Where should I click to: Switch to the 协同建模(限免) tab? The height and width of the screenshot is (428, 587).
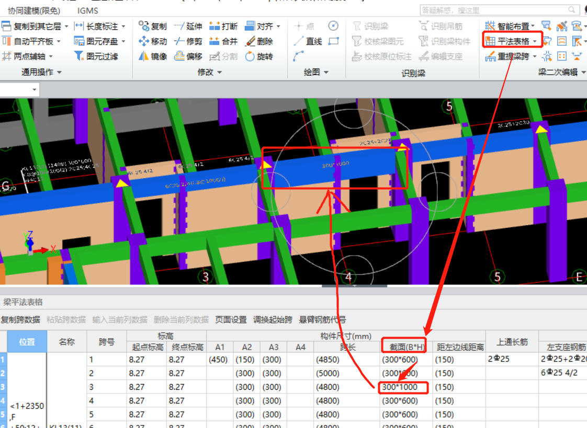pos(33,10)
